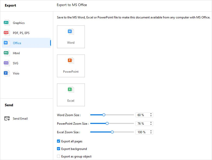Uncheck Export all pages
Image resolution: width=212 pixels, height=160 pixels.
59,141
